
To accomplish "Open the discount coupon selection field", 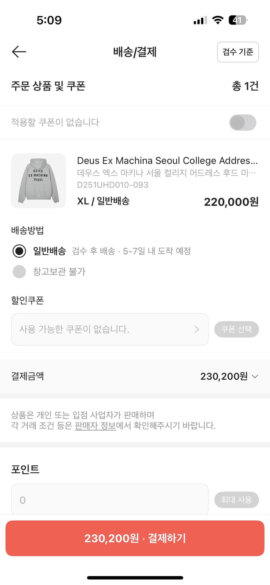I will tap(110, 330).
